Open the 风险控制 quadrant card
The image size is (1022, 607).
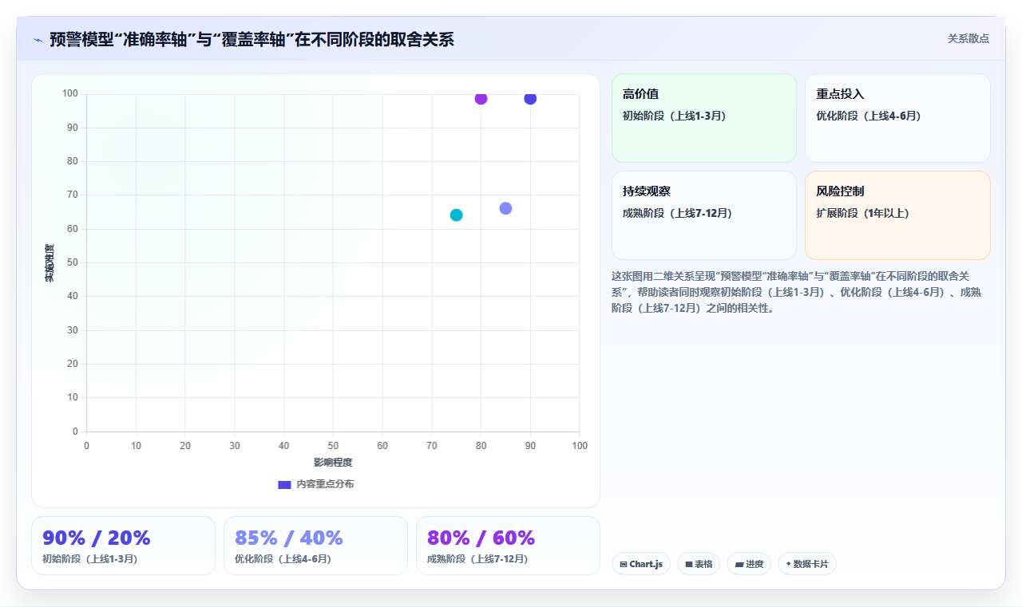click(897, 215)
